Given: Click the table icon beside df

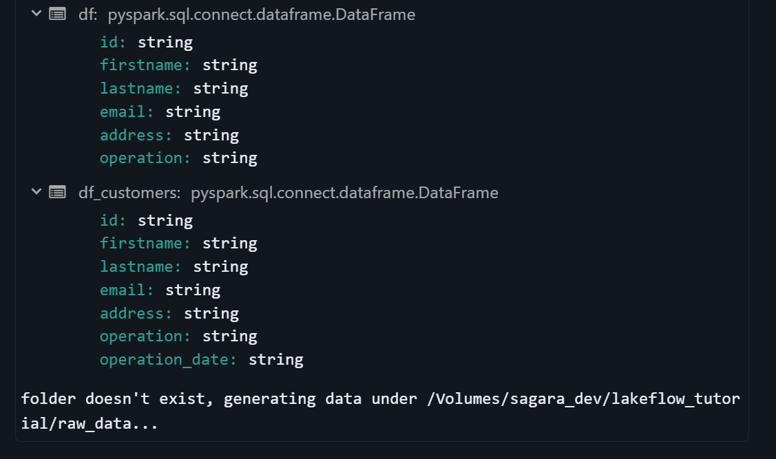Looking at the screenshot, I should 58,14.
